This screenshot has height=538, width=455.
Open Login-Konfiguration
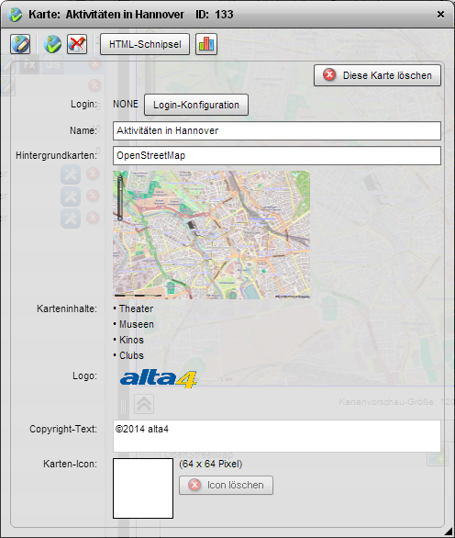(x=196, y=105)
